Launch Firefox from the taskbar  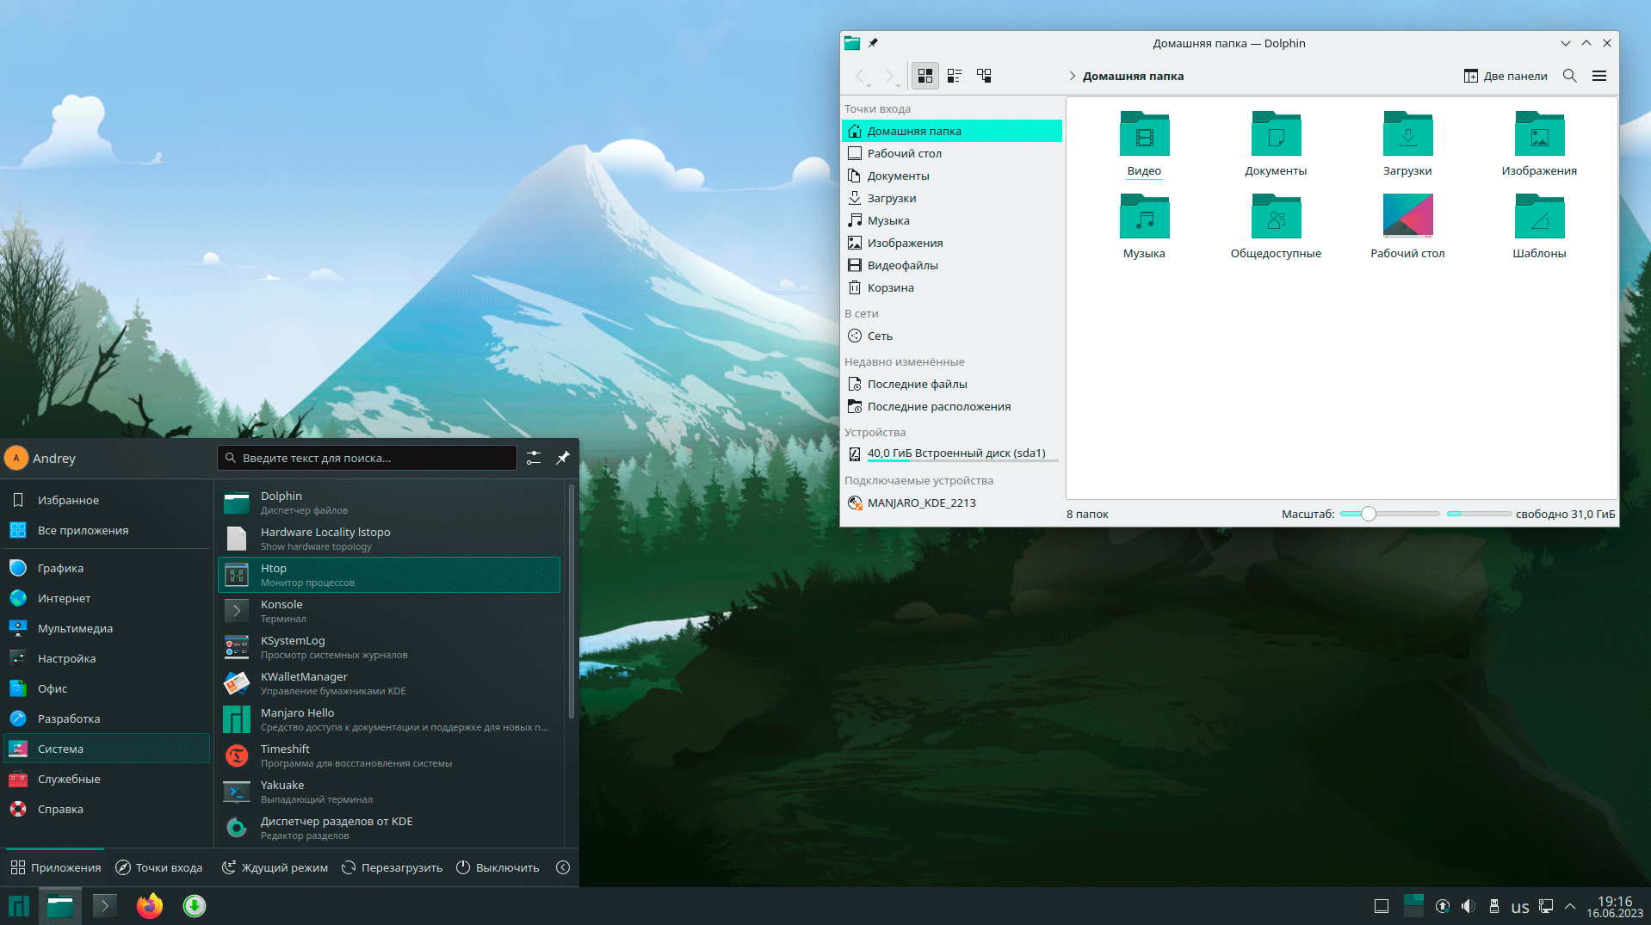point(149,906)
